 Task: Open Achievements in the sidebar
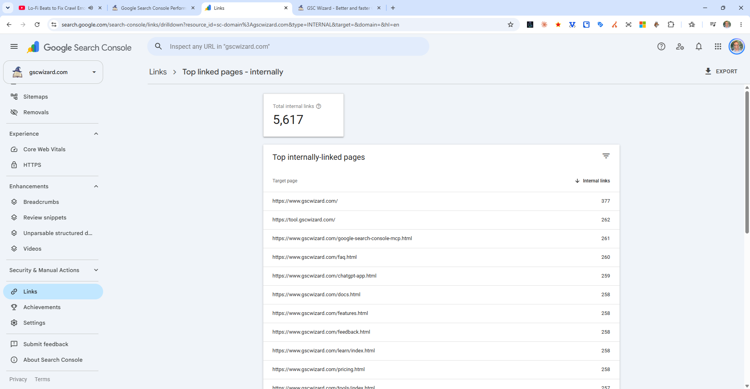click(x=53, y=307)
